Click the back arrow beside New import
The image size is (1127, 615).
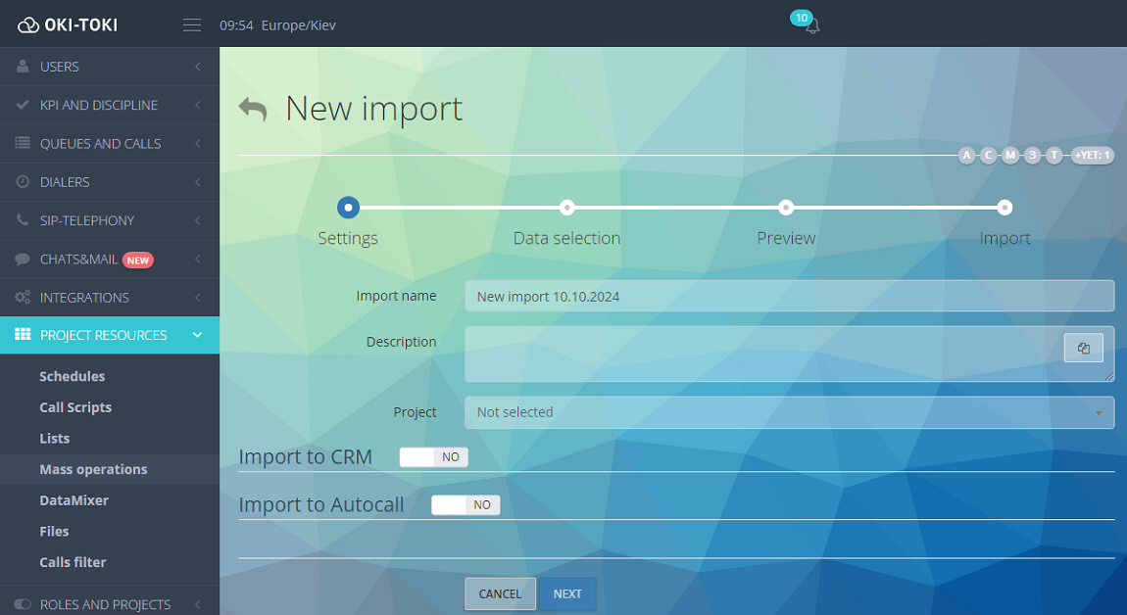253,109
